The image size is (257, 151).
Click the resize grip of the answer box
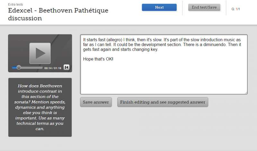pyautogui.click(x=246, y=93)
